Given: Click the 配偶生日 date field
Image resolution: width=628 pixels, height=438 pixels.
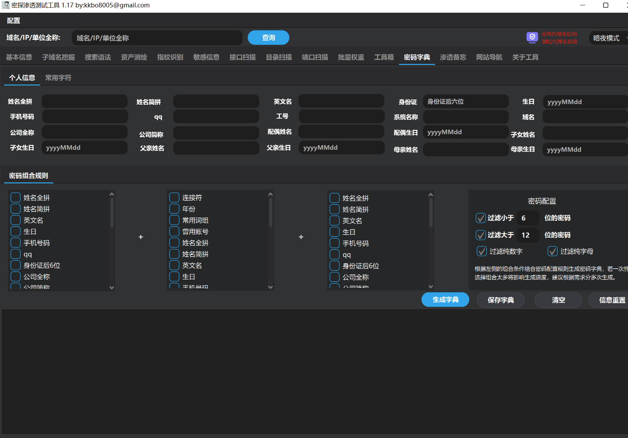Looking at the screenshot, I should 466,132.
